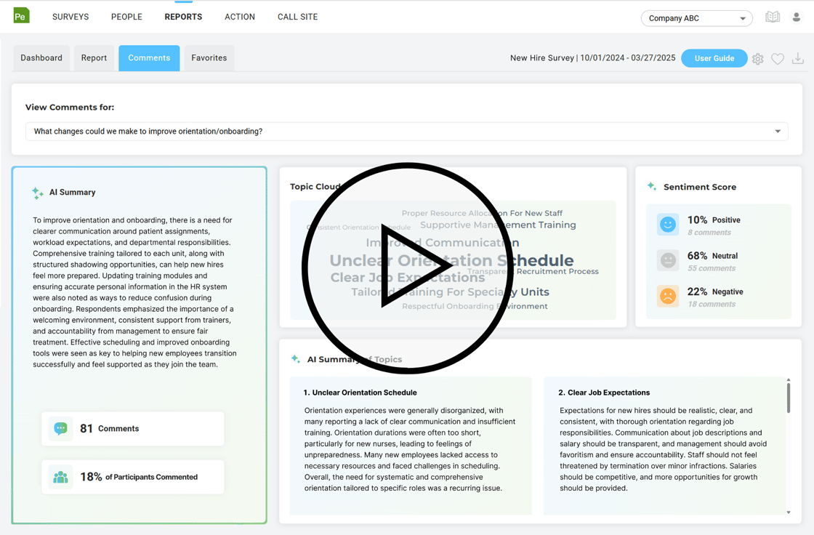
Task: Click the positive smiley face icon
Action: pos(667,225)
